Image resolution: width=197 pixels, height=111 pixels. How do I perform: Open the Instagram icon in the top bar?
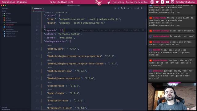coord(152,2)
